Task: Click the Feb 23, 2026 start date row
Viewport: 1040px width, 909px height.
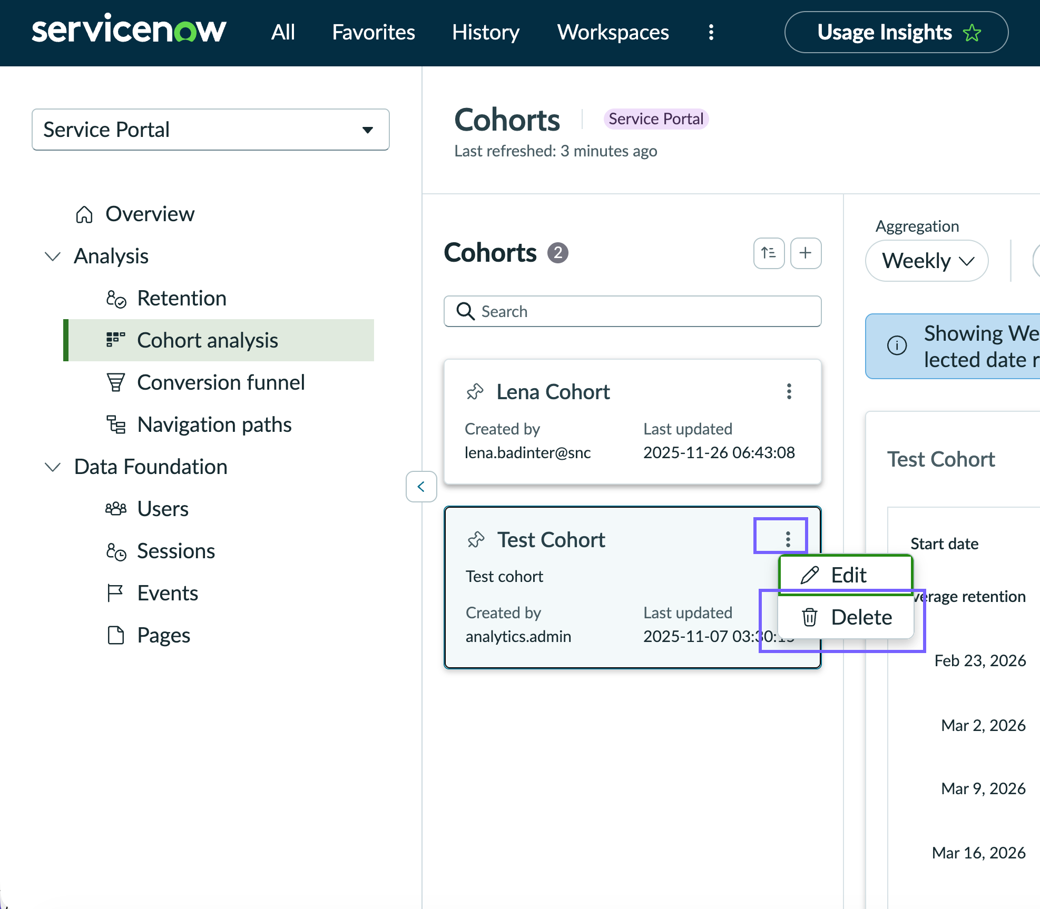Action: (980, 660)
